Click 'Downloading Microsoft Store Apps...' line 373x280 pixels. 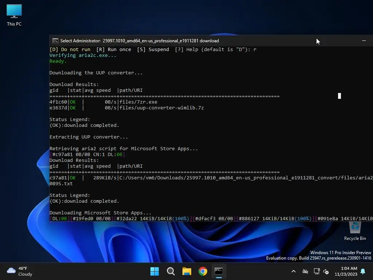pos(100,213)
